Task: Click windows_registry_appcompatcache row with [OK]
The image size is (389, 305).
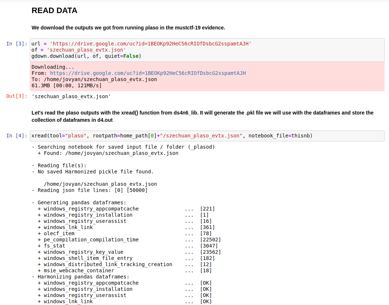Action: 125,283
